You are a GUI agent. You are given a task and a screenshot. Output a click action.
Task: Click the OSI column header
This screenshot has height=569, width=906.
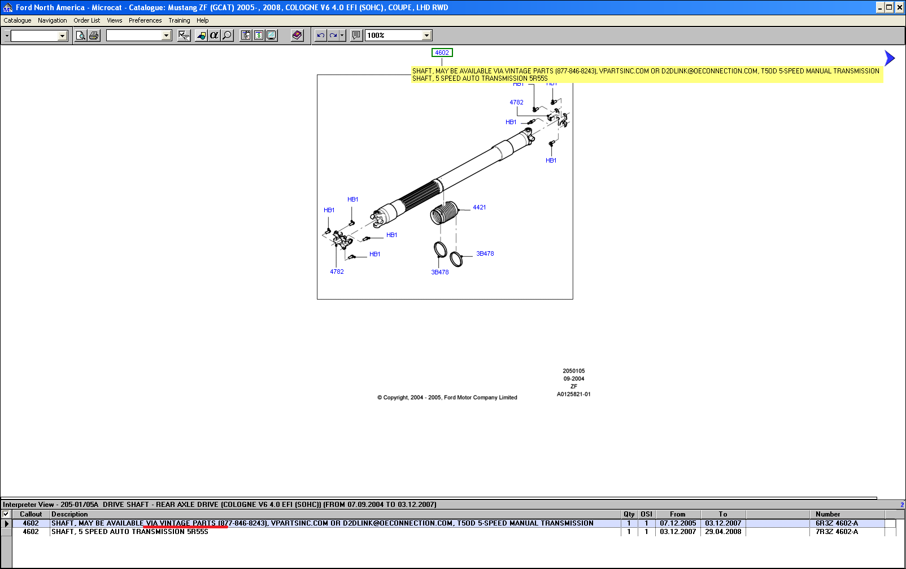pyautogui.click(x=647, y=514)
